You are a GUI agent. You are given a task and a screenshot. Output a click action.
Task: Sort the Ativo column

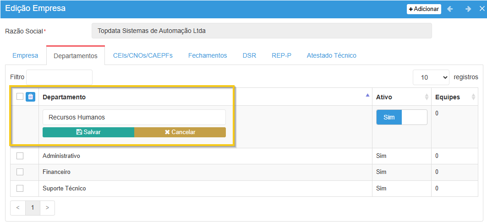click(427, 97)
